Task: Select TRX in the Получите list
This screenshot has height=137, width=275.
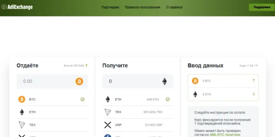Action: (137, 112)
